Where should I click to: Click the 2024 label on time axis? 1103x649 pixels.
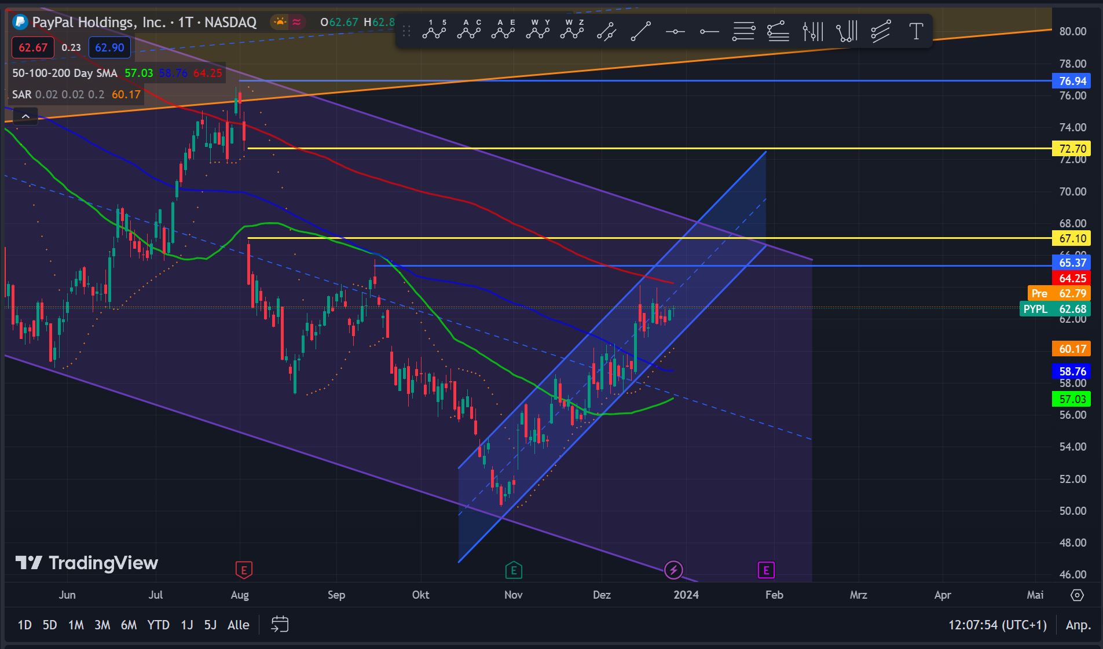coord(686,595)
